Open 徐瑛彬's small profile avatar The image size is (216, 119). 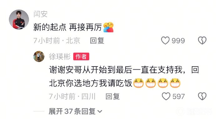[39, 56]
